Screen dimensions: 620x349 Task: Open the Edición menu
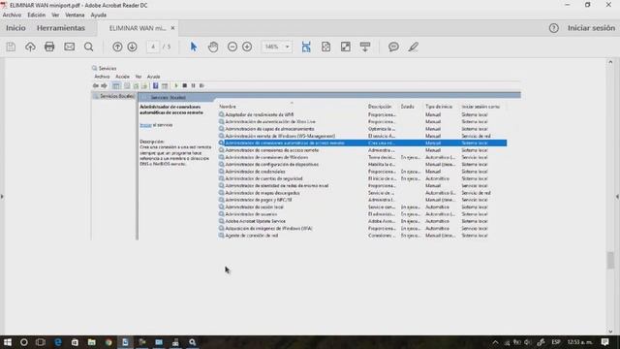37,16
